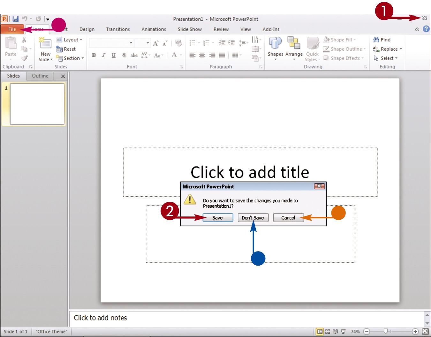Toggle Justify text alignment
431x337 pixels.
pyautogui.click(x=222, y=55)
